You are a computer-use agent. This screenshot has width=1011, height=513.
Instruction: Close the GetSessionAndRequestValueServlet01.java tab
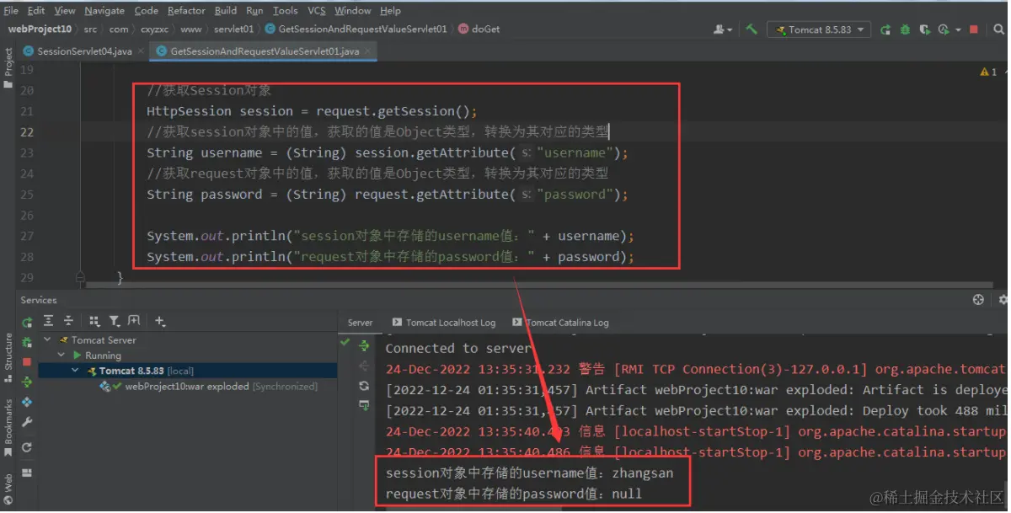point(369,52)
